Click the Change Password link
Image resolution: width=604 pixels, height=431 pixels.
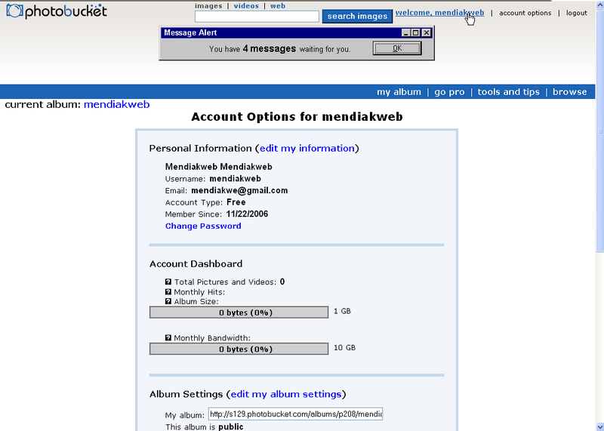coord(203,226)
